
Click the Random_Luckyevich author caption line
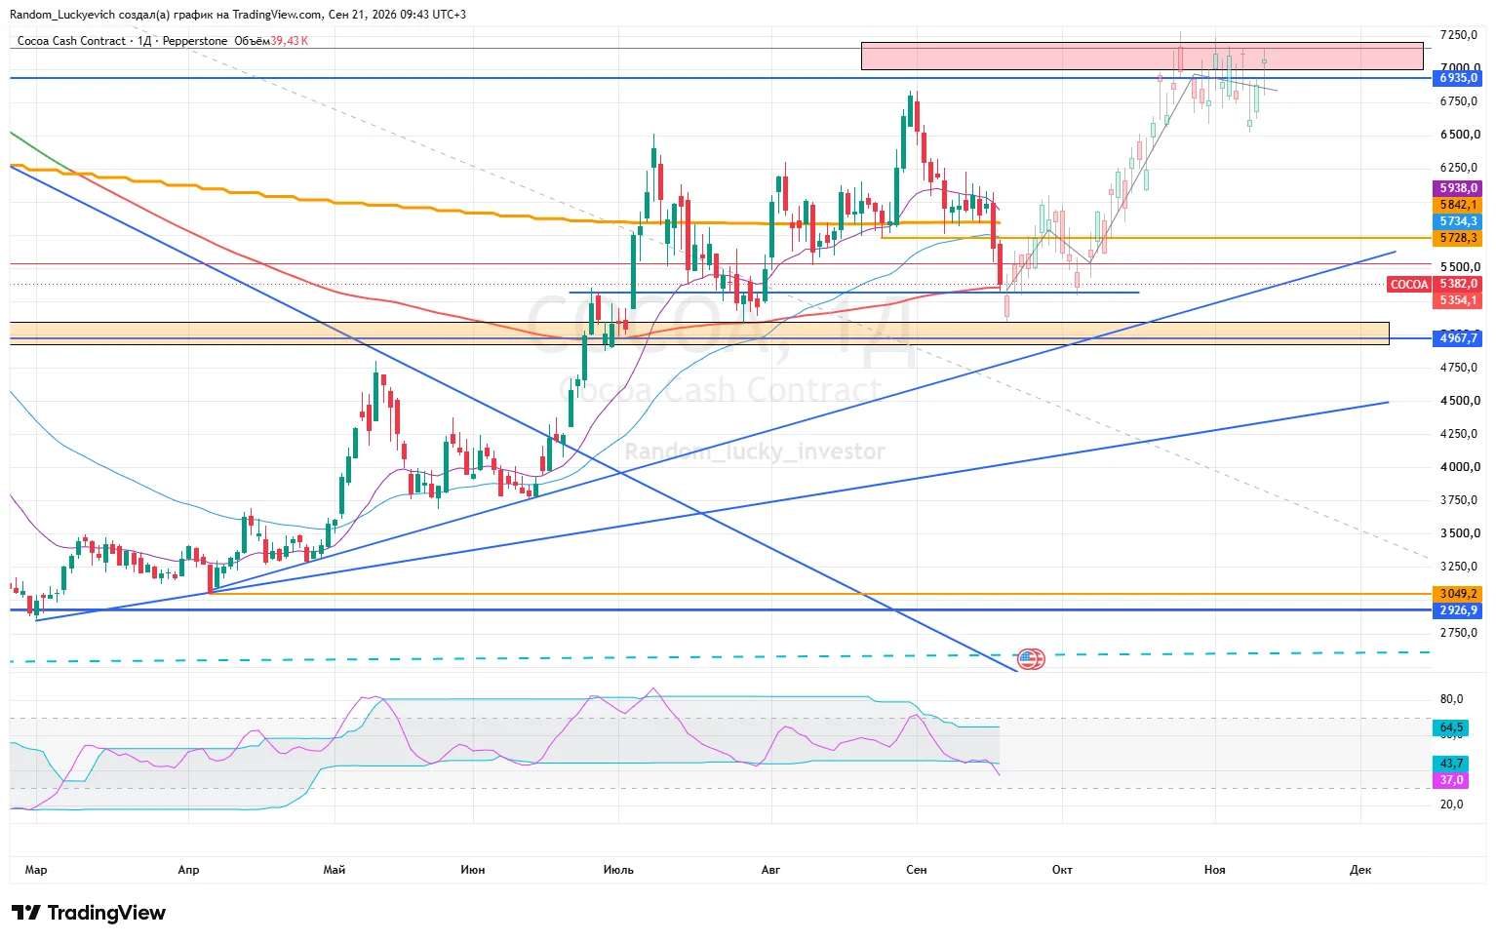238,15
